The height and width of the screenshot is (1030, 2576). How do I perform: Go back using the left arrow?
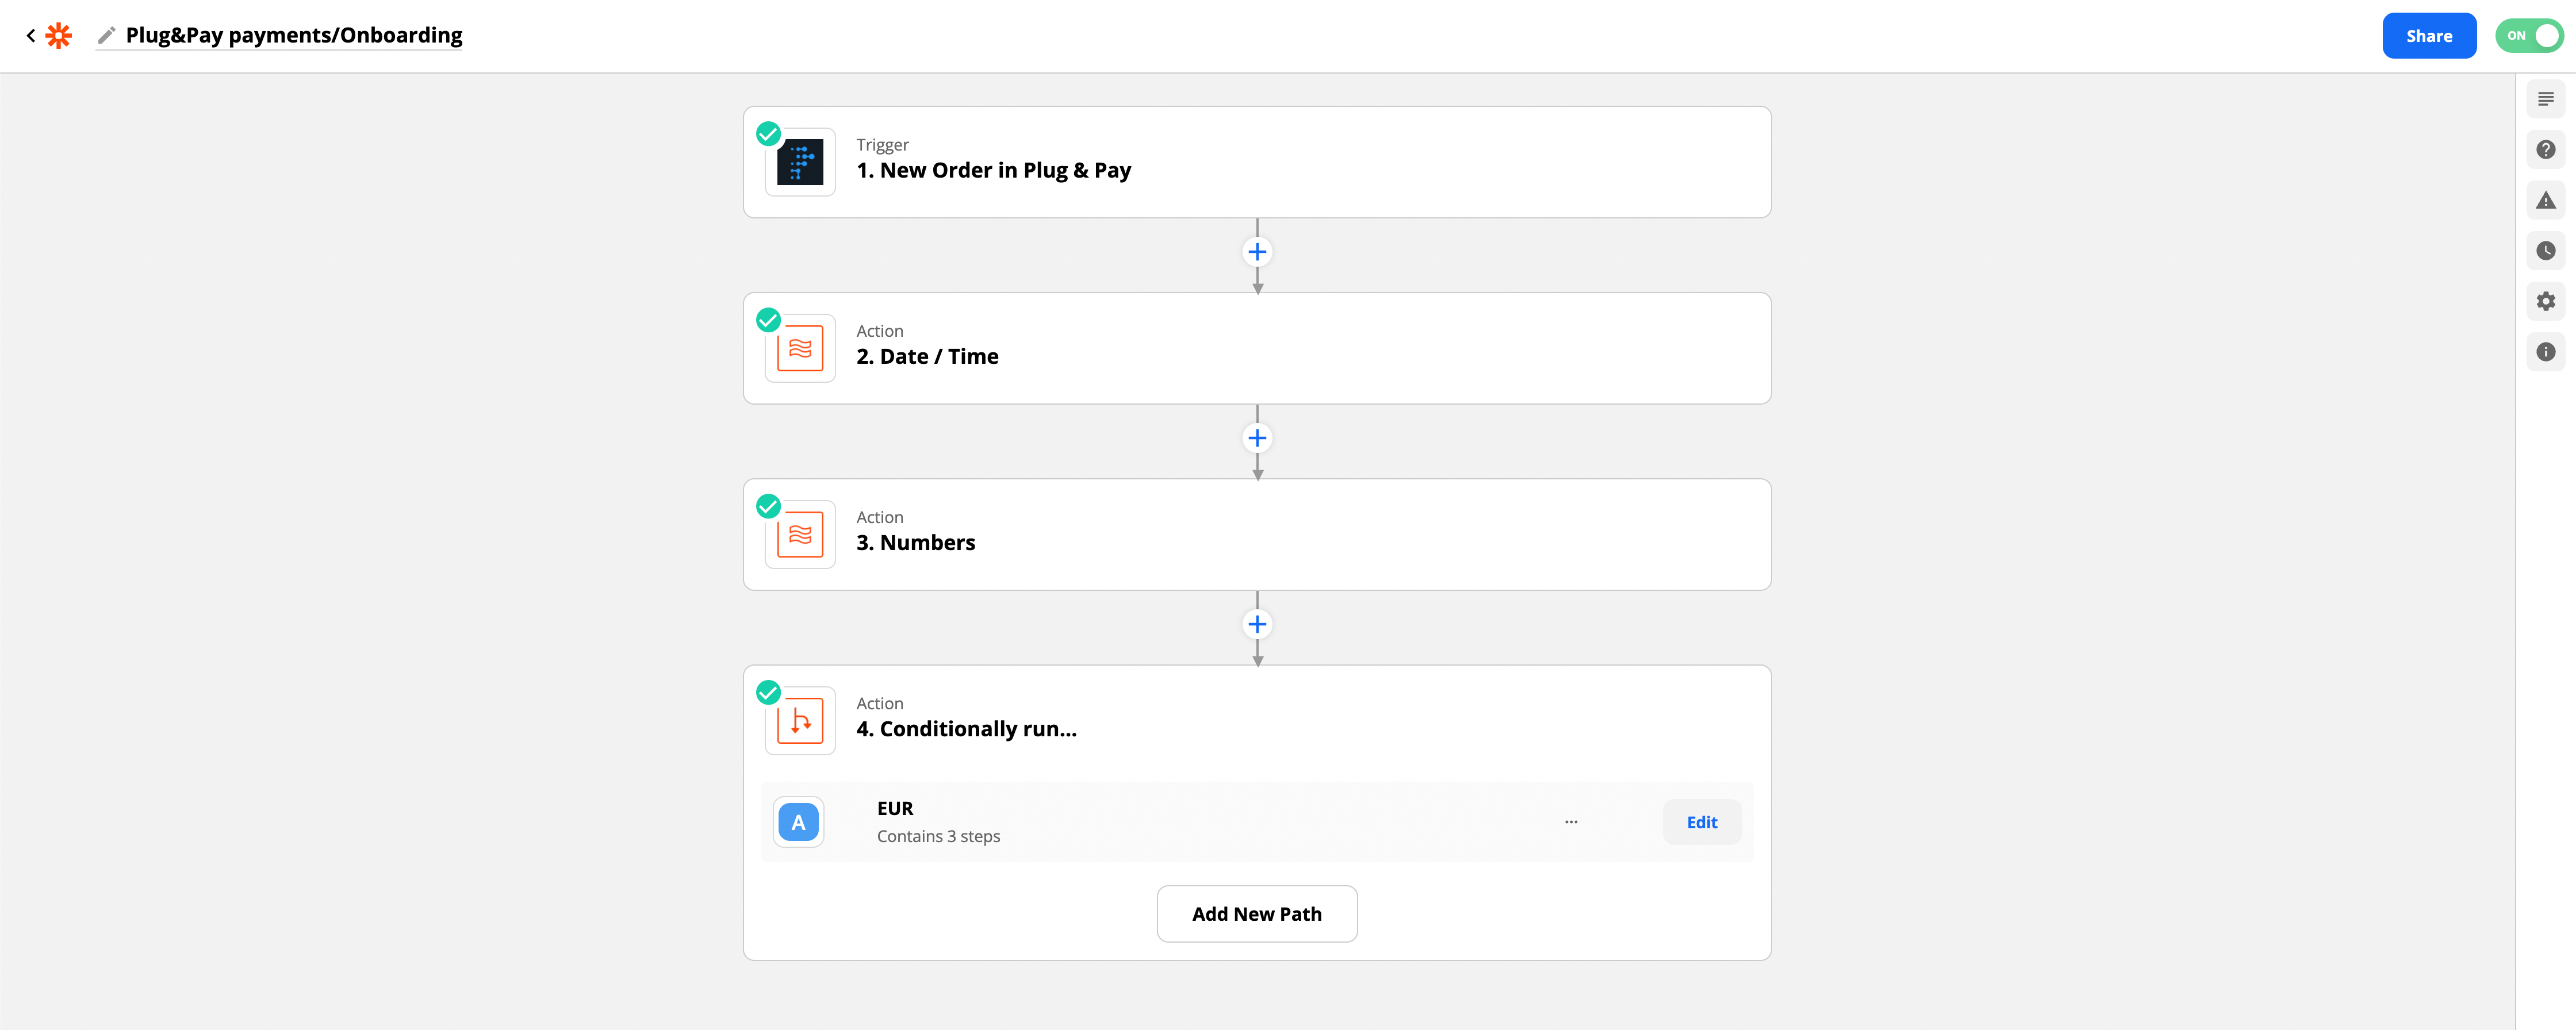click(x=31, y=36)
